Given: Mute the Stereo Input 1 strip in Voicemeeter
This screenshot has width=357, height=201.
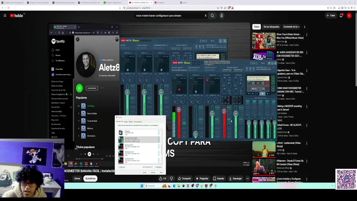Looking at the screenshot, I should pos(184,136).
